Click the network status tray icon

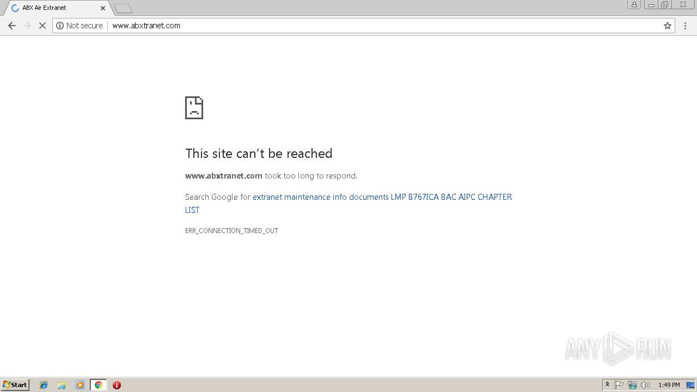tap(632, 385)
